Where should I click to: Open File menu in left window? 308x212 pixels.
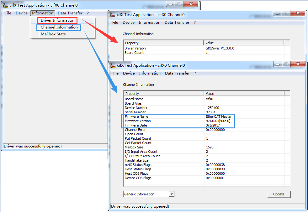point(8,13)
